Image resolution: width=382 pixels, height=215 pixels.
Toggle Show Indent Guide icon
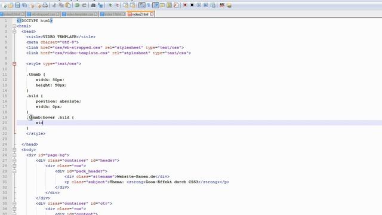coord(155,5)
